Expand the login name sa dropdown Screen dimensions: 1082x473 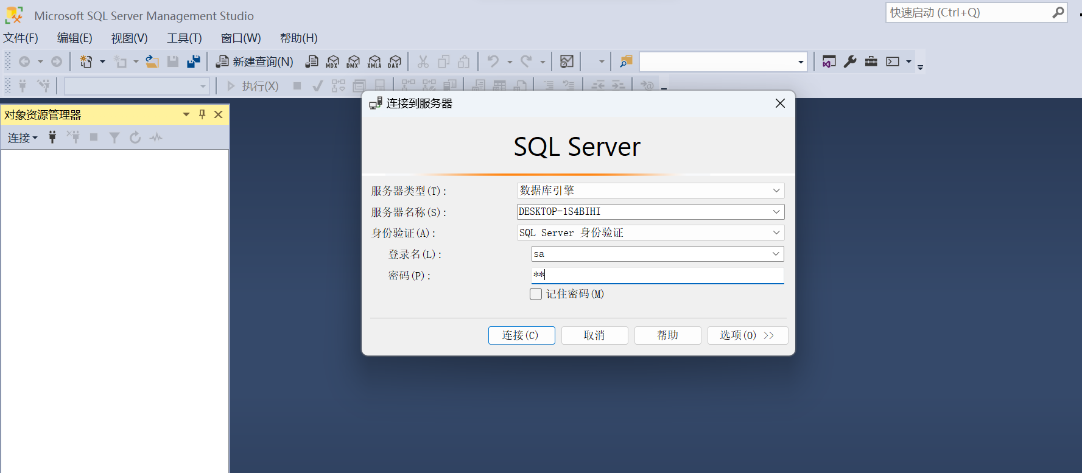pos(776,254)
